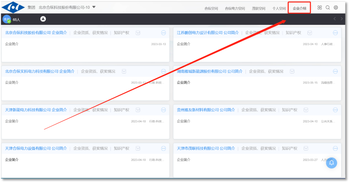Select 企业资质、获奖情况 in 天津市茂联科技有限公司 card

tap(259, 148)
